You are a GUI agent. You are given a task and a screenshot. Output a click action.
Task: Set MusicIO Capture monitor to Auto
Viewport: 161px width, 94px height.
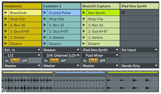[x=93, y=61]
